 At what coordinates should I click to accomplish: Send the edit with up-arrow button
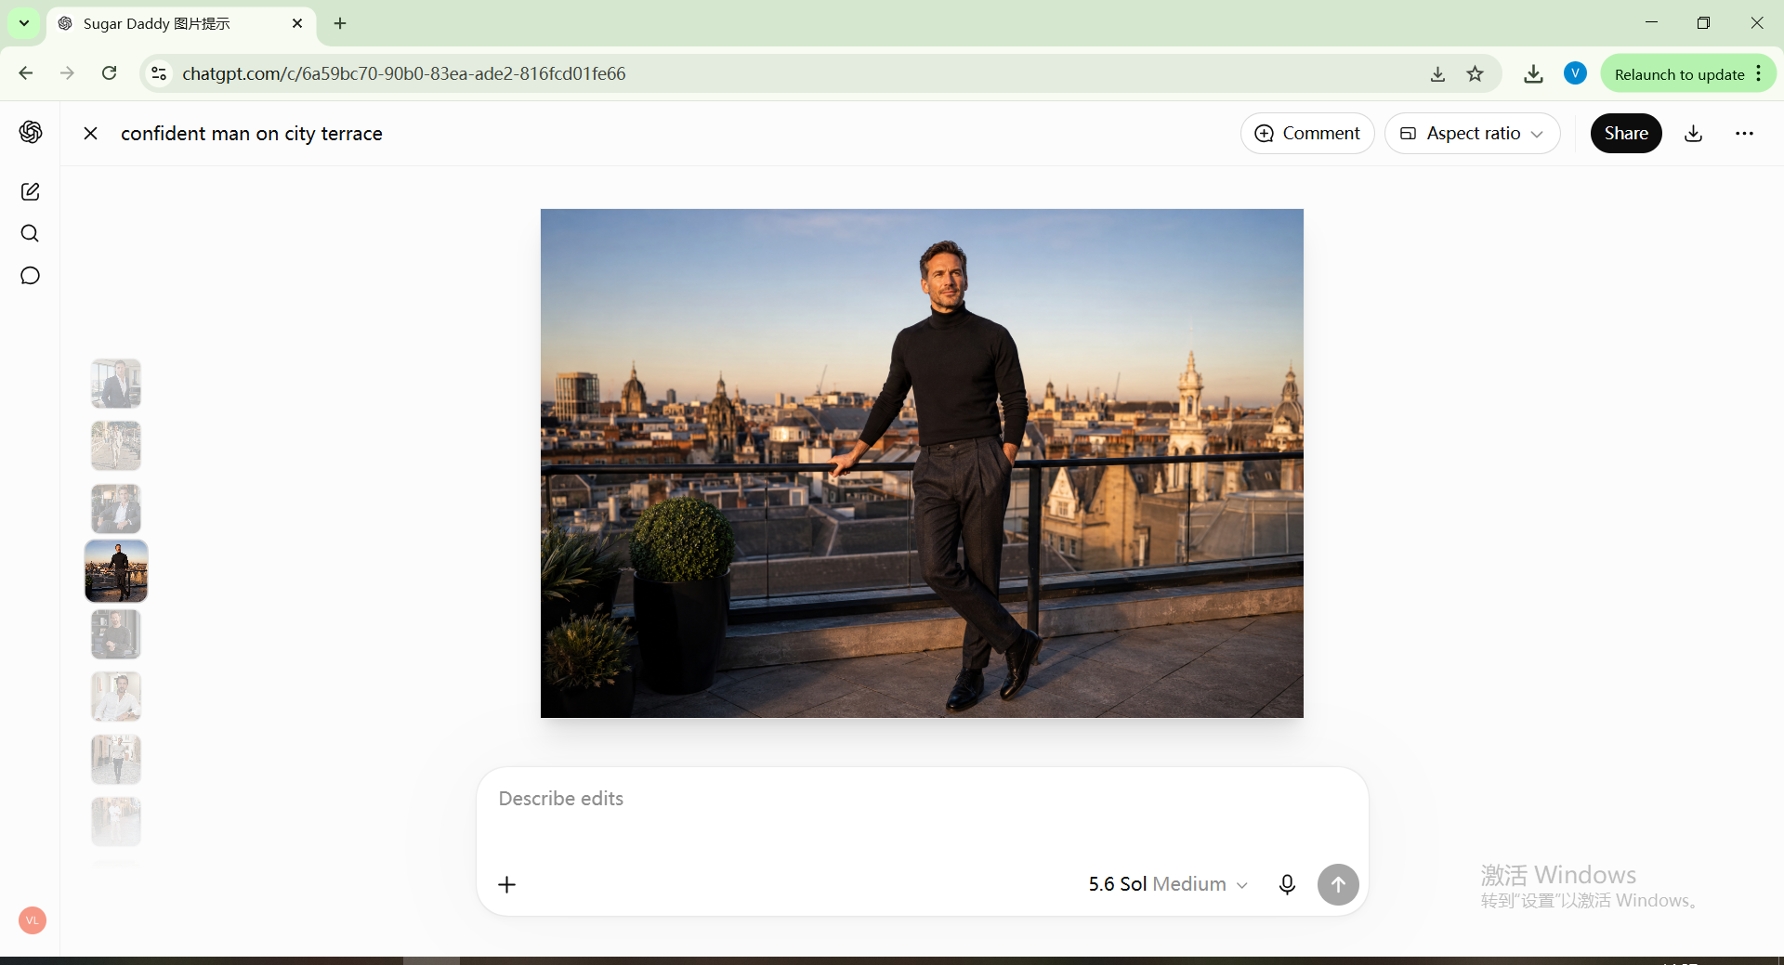pyautogui.click(x=1338, y=884)
